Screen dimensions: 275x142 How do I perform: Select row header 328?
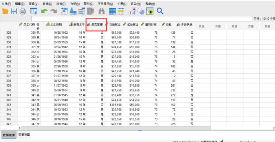click(x=9, y=33)
